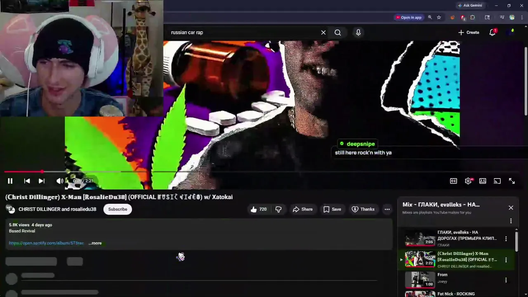Bookmark this page with the star
This screenshot has height=297, width=528.
[439, 17]
